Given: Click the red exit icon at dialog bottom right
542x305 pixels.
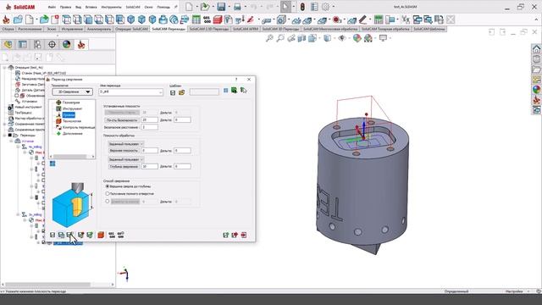Looking at the screenshot, I should pyautogui.click(x=244, y=236).
